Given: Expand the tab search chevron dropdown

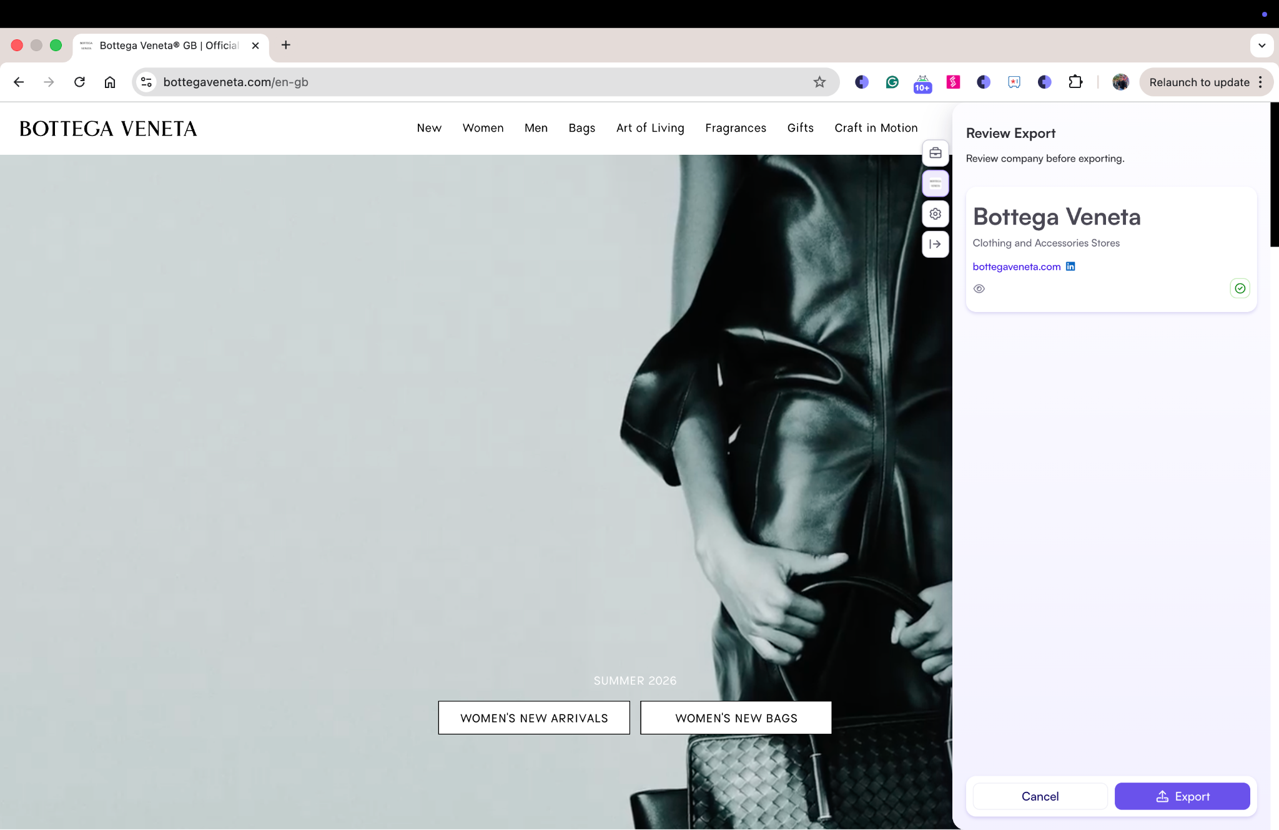Looking at the screenshot, I should click(1262, 46).
